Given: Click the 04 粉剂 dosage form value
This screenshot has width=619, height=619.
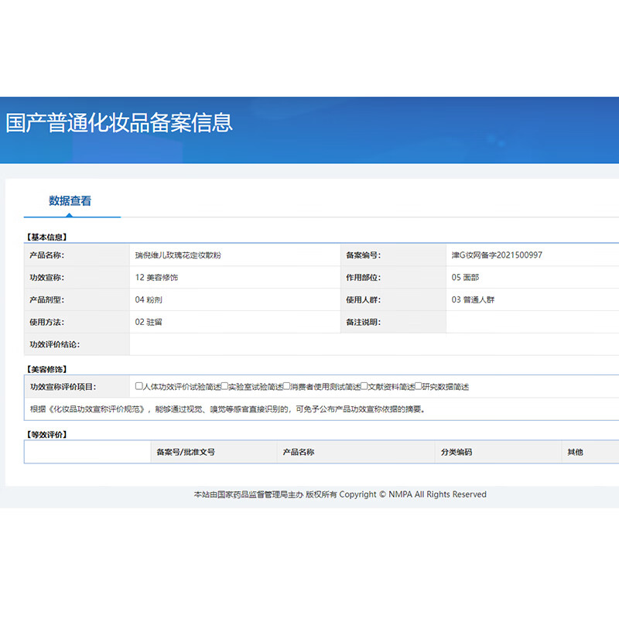Looking at the screenshot, I should pos(151,299).
